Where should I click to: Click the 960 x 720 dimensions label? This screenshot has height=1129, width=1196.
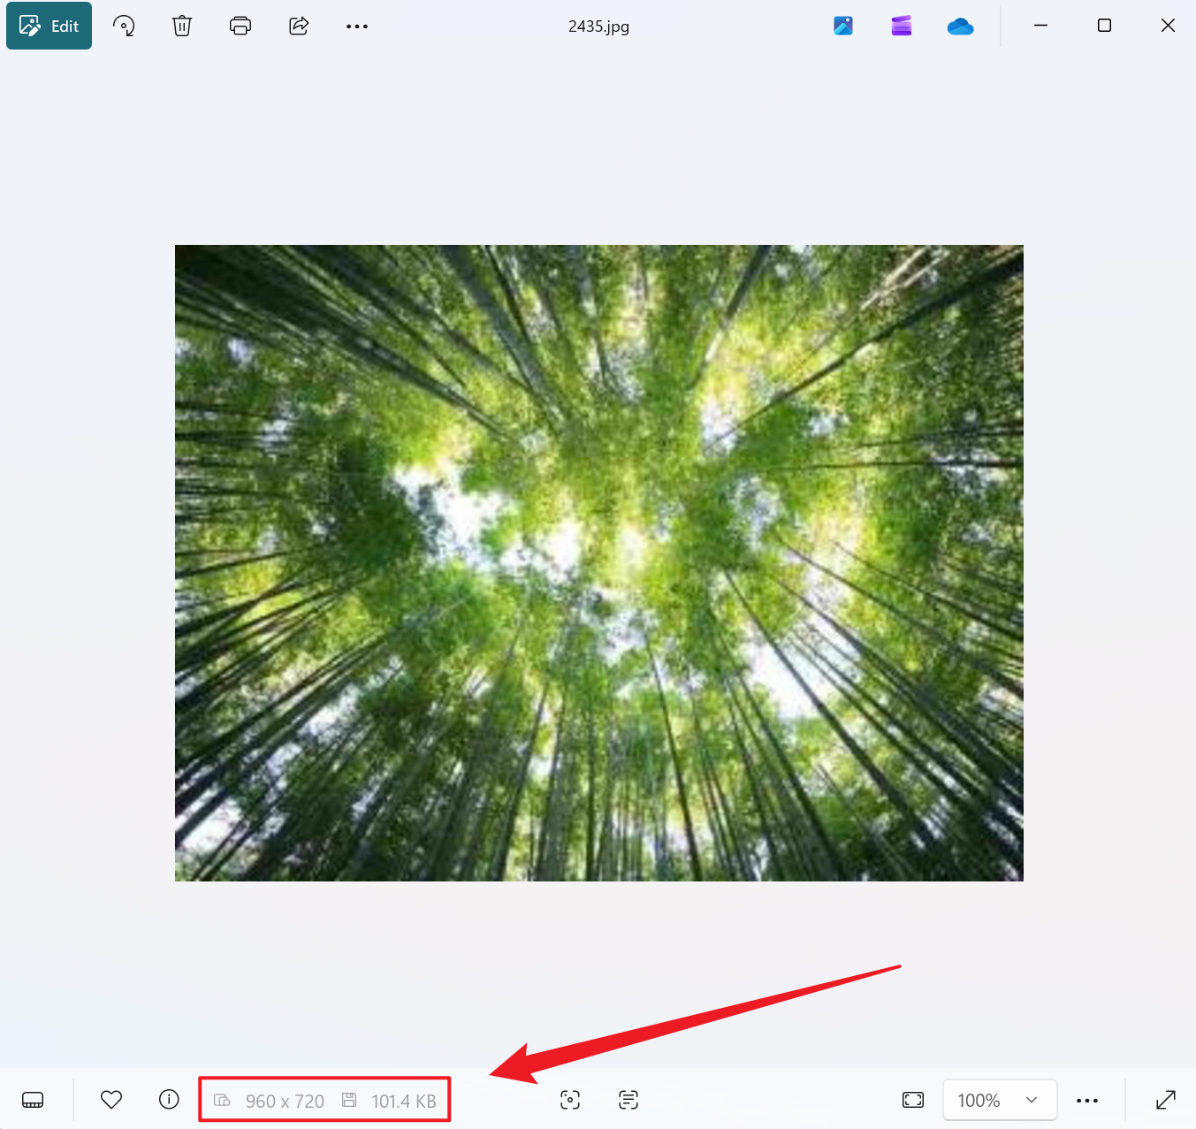(x=285, y=1101)
